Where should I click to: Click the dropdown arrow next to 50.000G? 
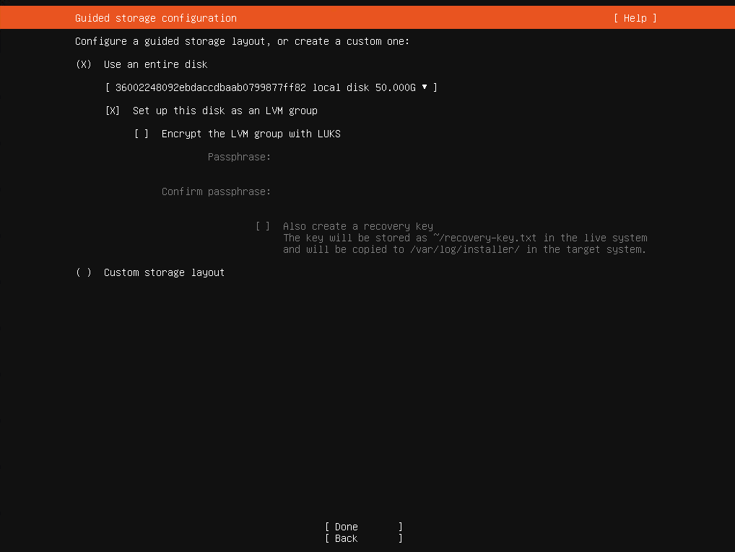click(x=426, y=87)
